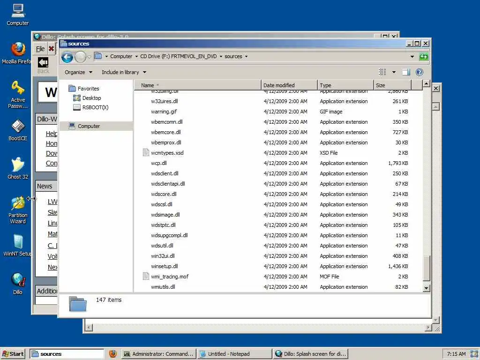Select the wmiutils.dll file

coord(163,287)
